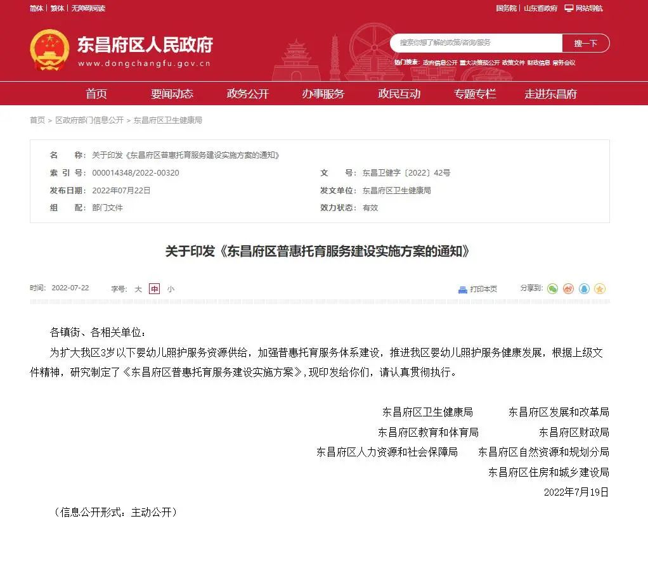
Task: Open 首页 navigation tab
Action: pyautogui.click(x=96, y=94)
